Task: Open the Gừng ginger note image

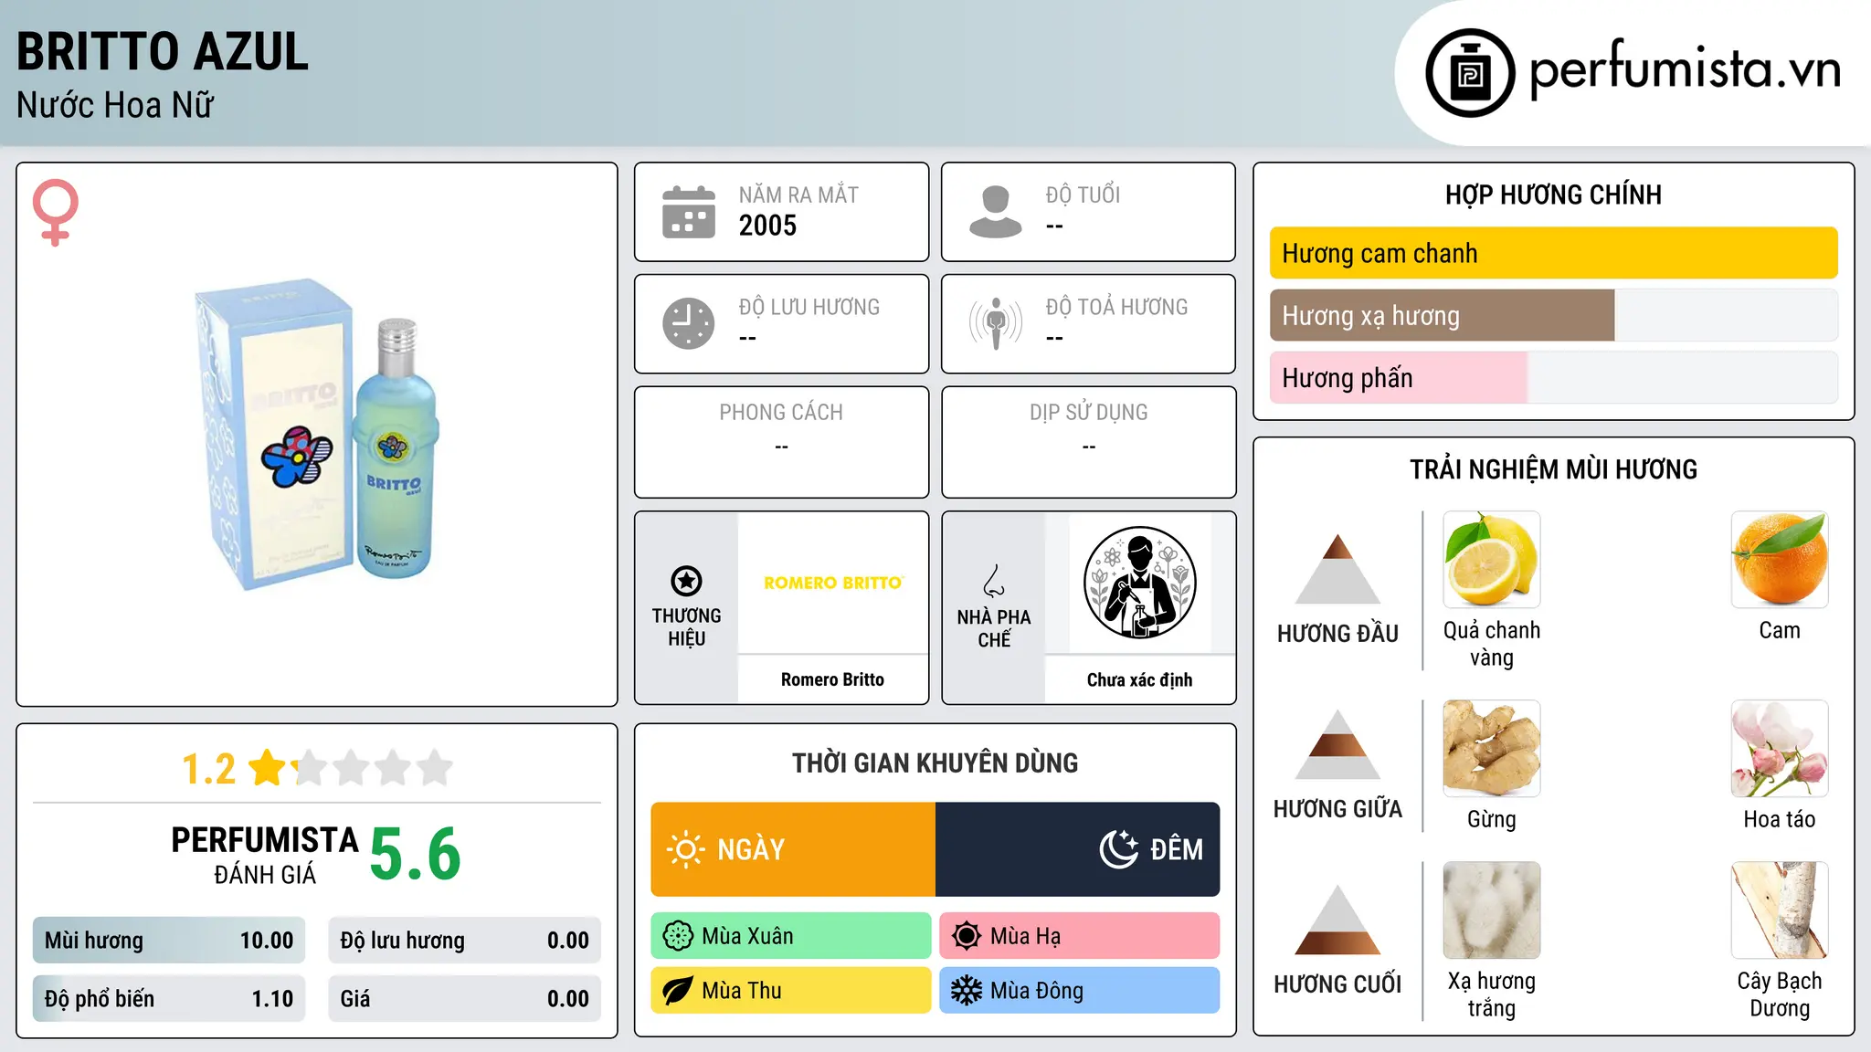Action: (1492, 749)
